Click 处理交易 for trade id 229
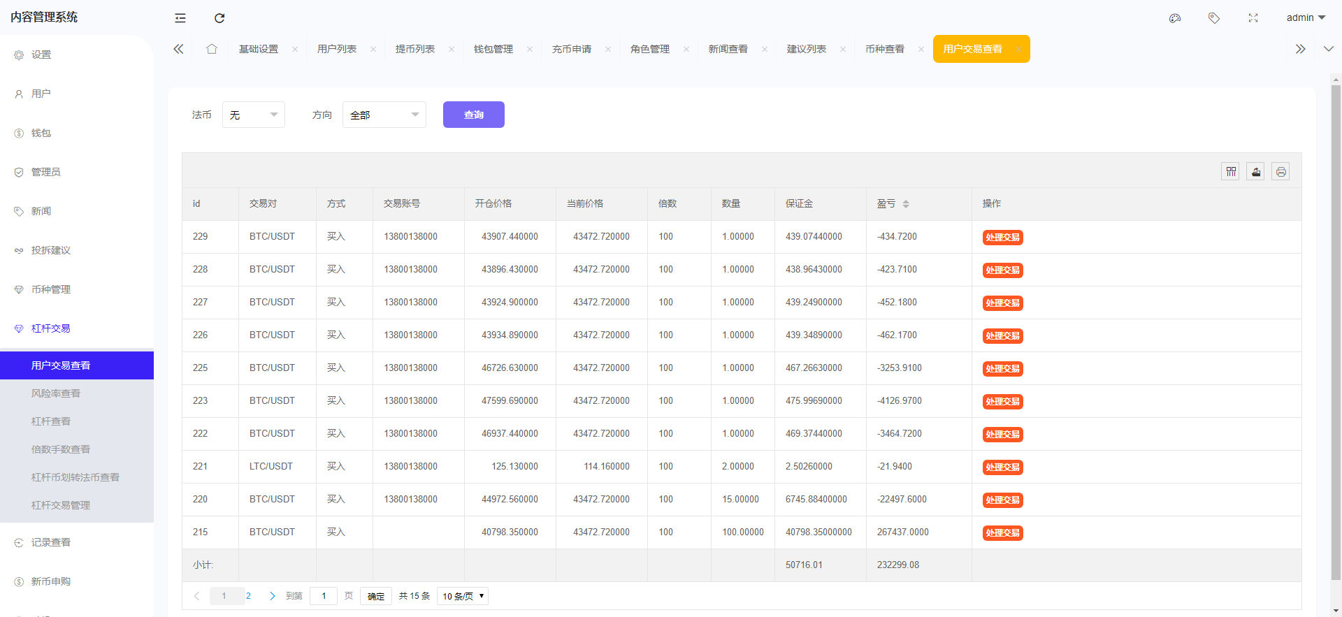 tap(1002, 238)
